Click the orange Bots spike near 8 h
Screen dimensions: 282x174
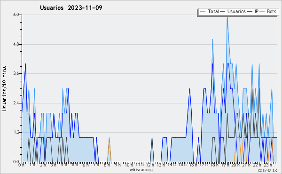tap(109, 138)
